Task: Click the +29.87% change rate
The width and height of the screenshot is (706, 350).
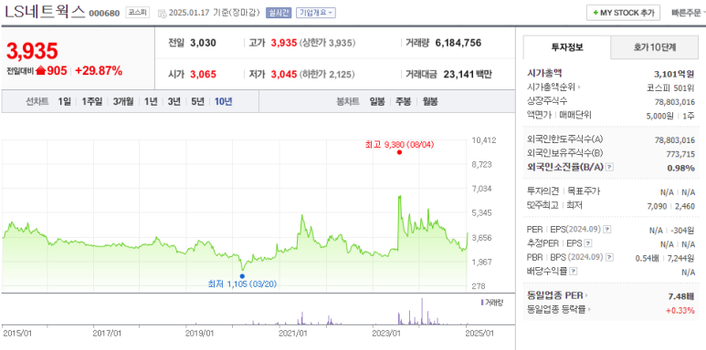Action: [99, 70]
